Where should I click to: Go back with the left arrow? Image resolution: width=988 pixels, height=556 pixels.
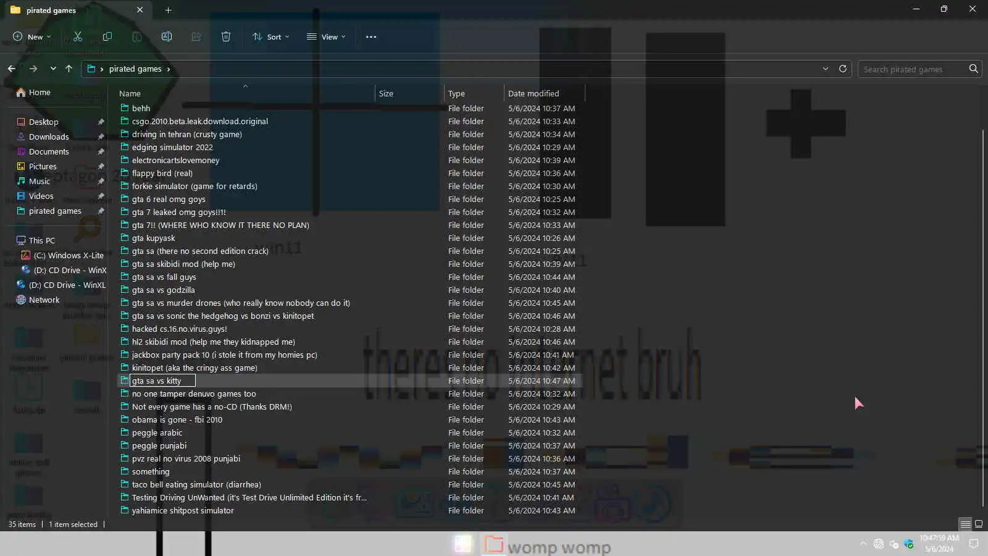click(12, 69)
